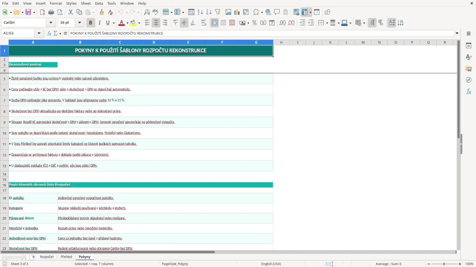This screenshot has width=476, height=267.
Task: Click English (USA) language status
Action: pos(271,264)
